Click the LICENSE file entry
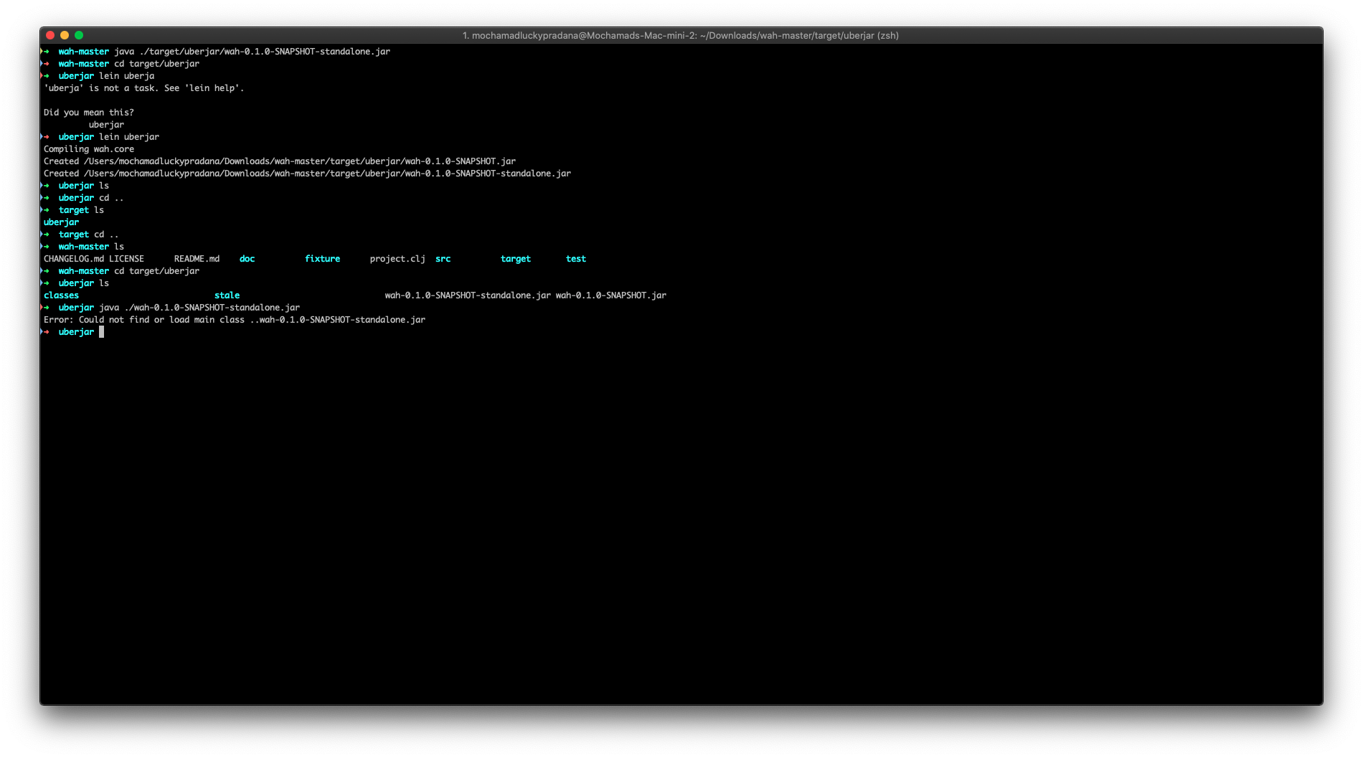Image resolution: width=1363 pixels, height=758 pixels. point(126,258)
